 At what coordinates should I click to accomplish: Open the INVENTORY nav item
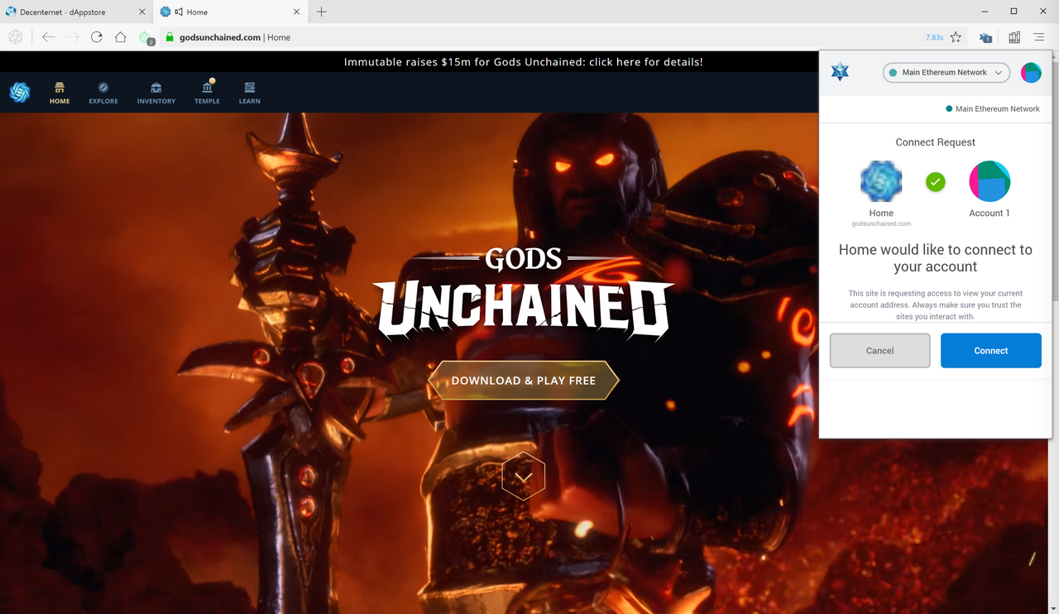(x=156, y=93)
